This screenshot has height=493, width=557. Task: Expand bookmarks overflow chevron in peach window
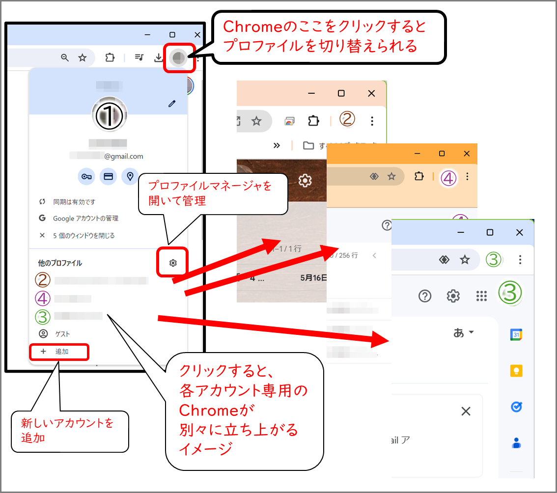(277, 145)
